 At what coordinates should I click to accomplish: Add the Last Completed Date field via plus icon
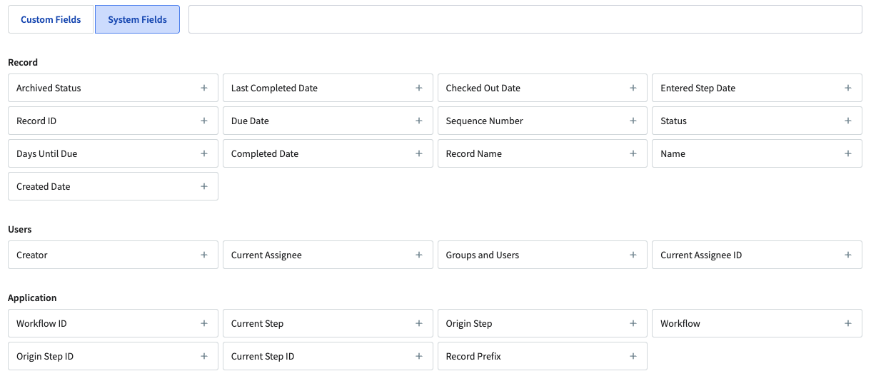coord(419,88)
